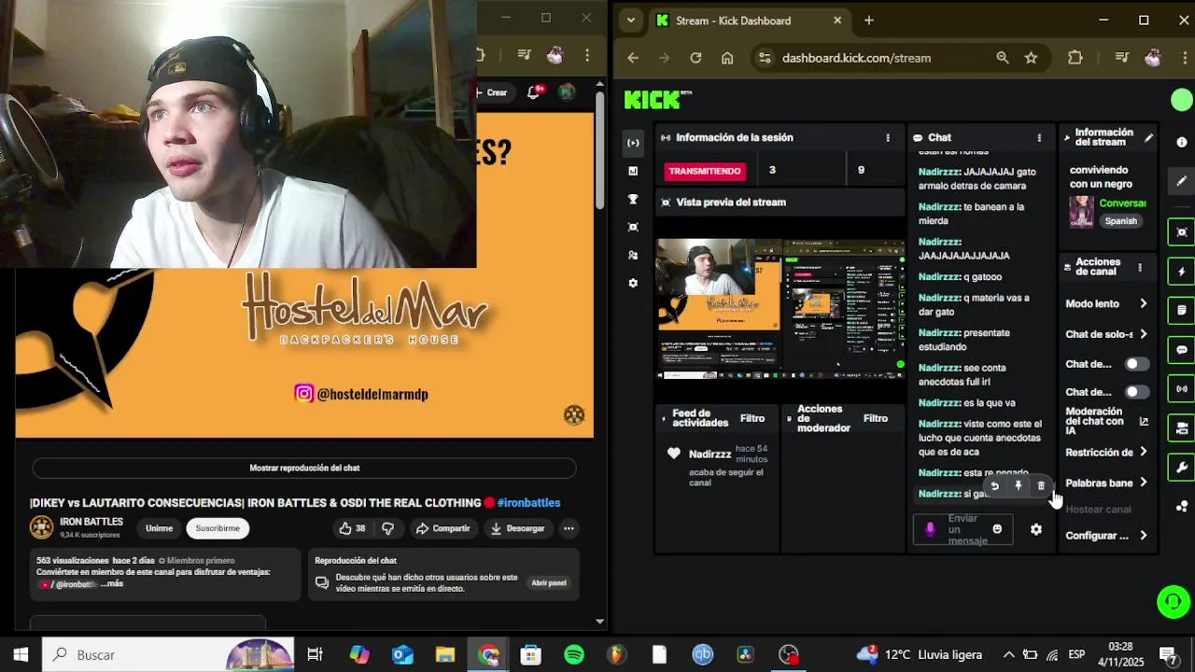Click the Spanish language tag
Screen dimensions: 1195x672
tap(1121, 221)
